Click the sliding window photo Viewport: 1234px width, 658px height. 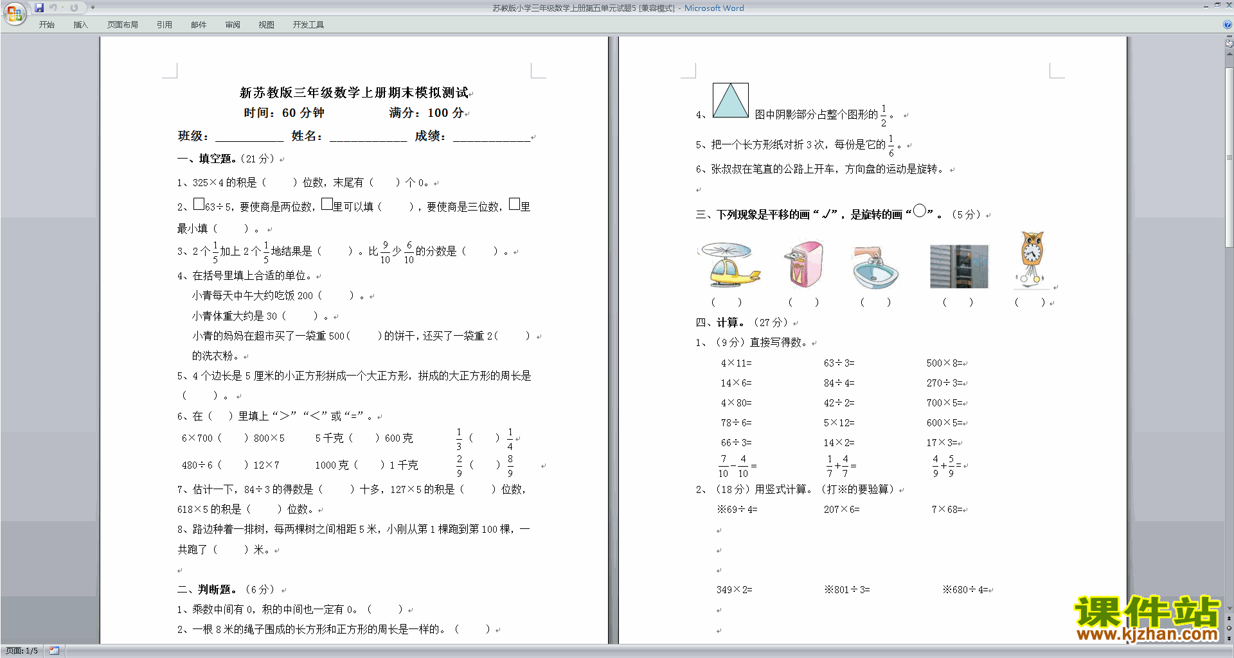pyautogui.click(x=959, y=266)
